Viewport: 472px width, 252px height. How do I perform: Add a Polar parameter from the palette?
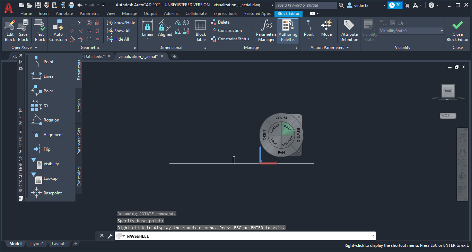(42, 91)
